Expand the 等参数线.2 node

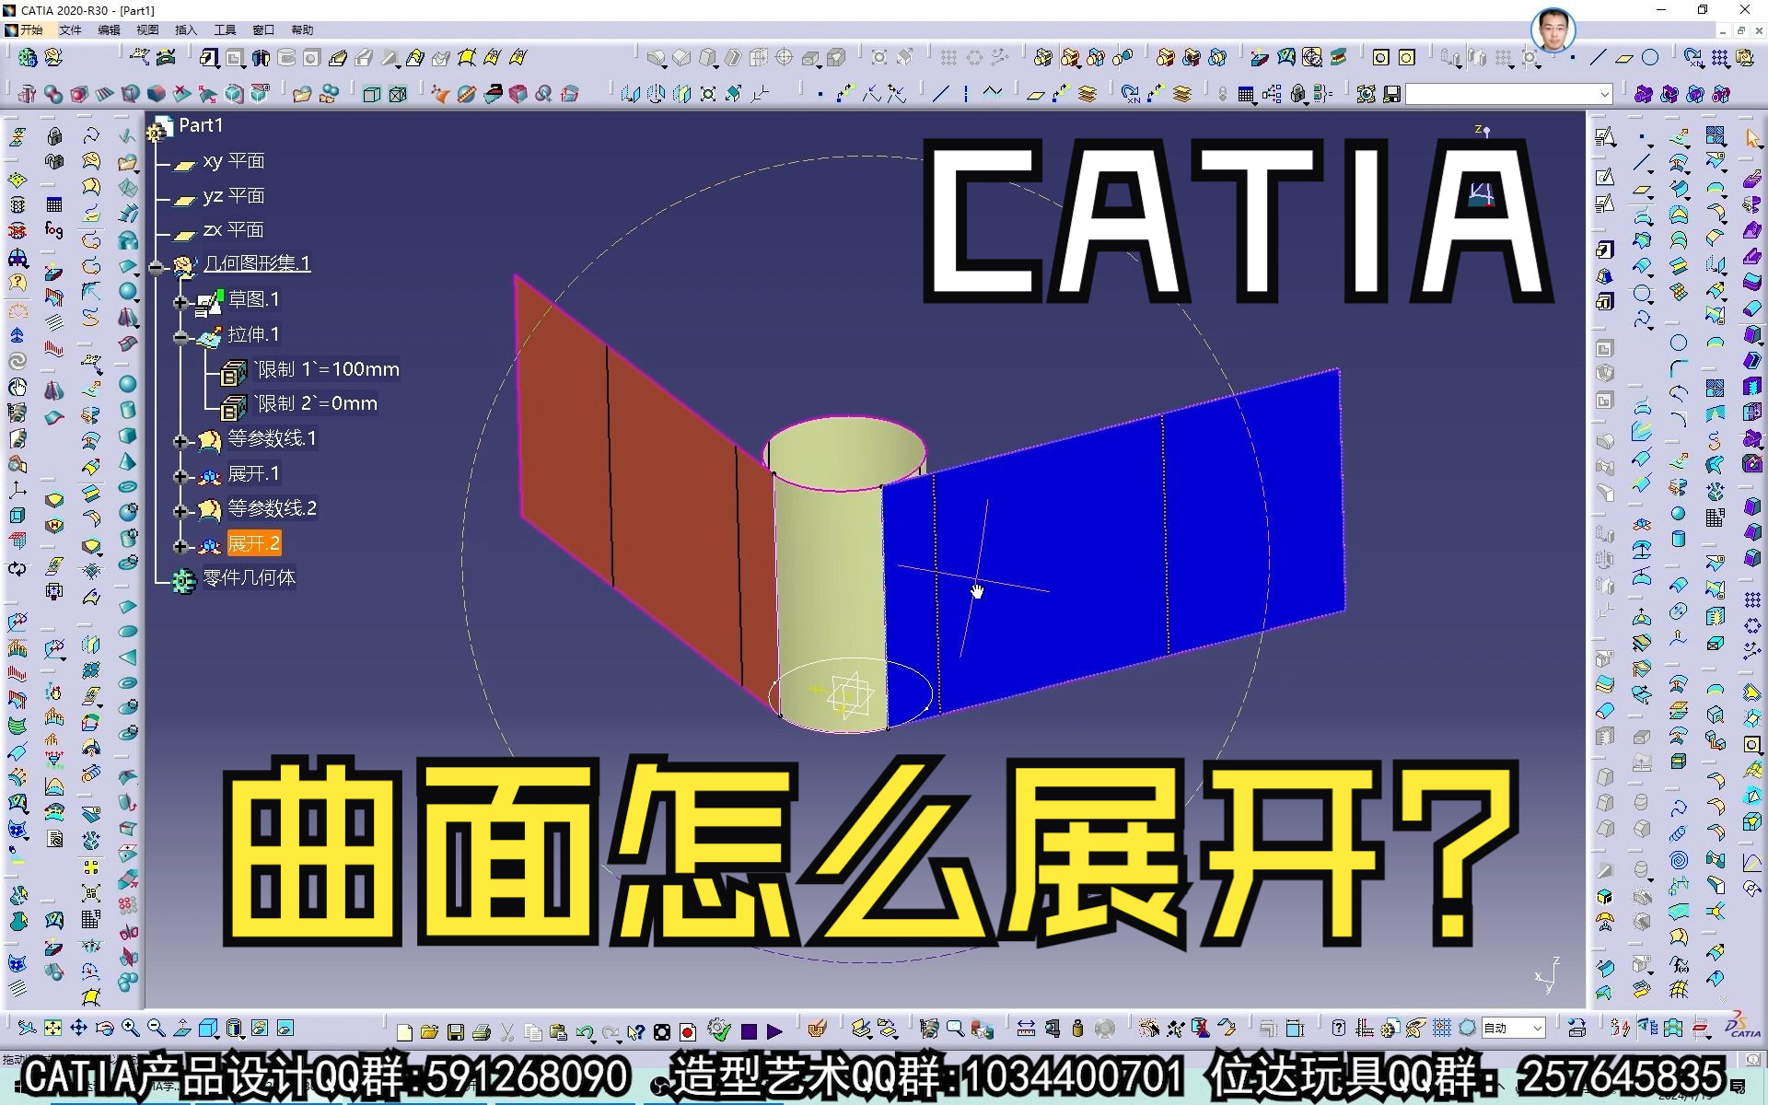[x=180, y=511]
